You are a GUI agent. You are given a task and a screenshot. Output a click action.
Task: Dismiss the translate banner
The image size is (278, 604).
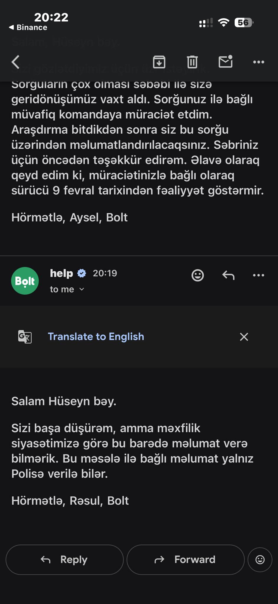[244, 337]
